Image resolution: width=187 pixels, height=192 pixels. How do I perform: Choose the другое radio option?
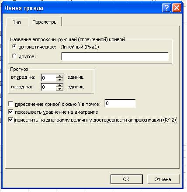tap(14, 56)
